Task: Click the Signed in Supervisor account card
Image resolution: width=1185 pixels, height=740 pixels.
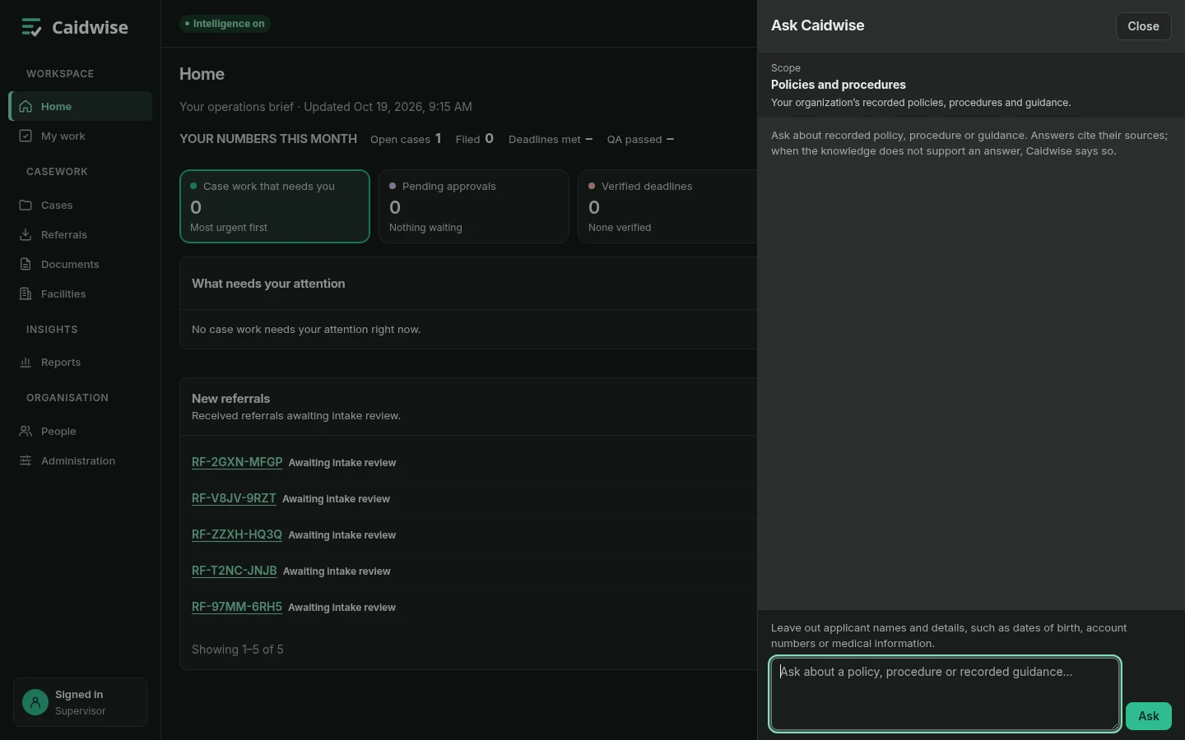Action: 81,702
